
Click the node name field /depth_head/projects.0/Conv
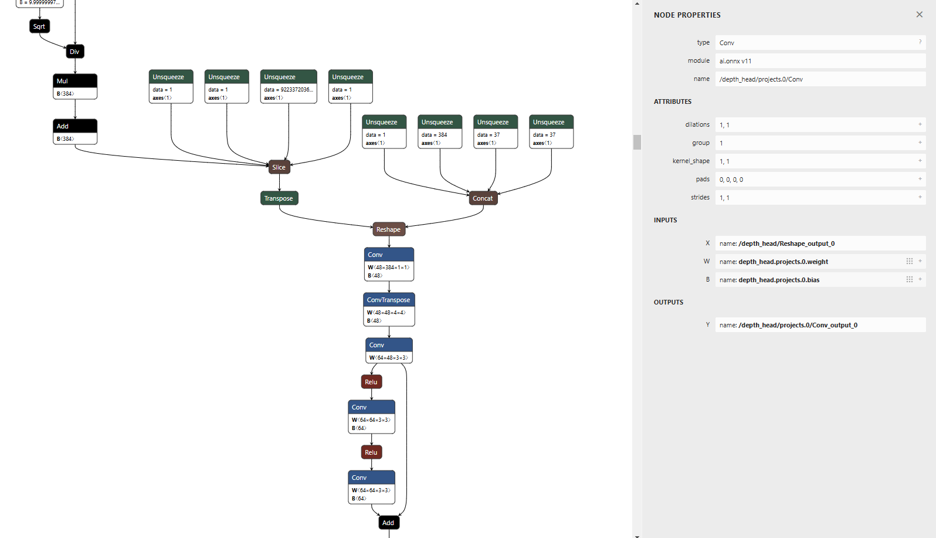820,79
